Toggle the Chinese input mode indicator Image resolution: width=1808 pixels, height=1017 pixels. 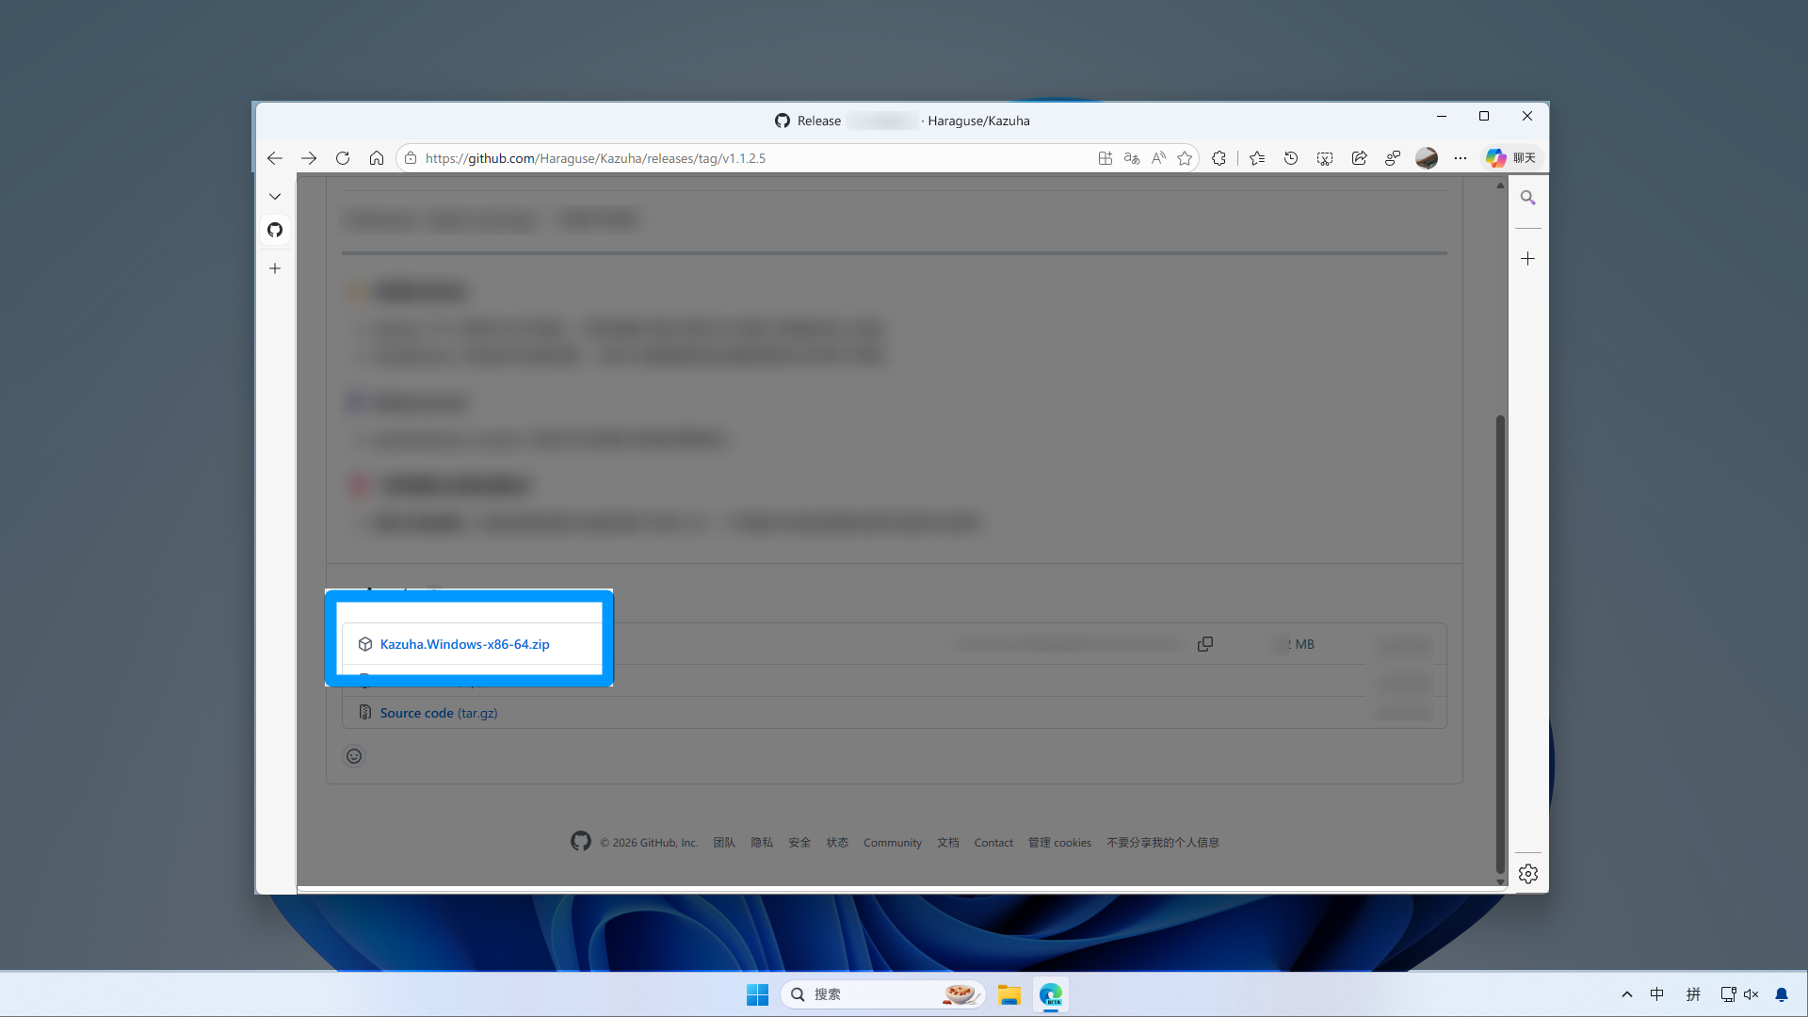[x=1657, y=994]
